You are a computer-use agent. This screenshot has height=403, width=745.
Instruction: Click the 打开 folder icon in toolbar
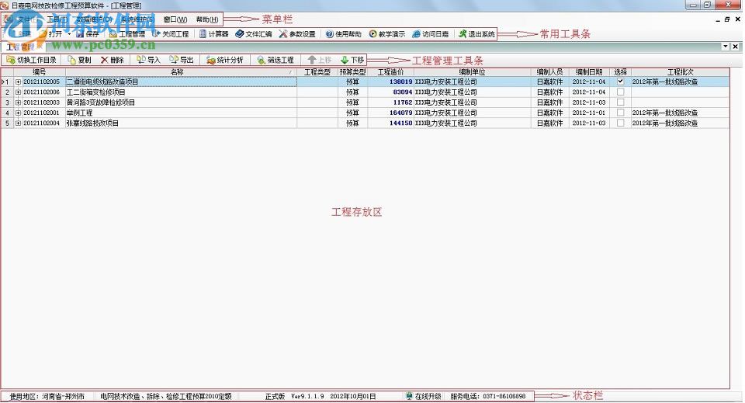coord(43,34)
